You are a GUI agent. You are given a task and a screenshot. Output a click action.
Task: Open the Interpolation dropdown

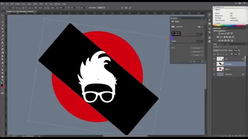(x=101, y=8)
